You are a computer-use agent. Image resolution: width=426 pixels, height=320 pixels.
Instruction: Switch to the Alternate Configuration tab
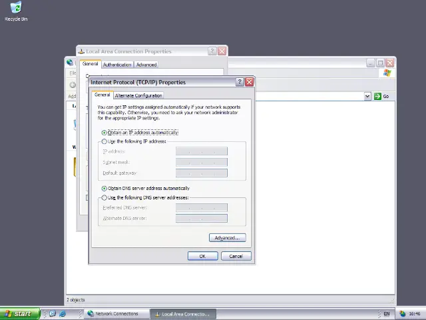(x=138, y=95)
